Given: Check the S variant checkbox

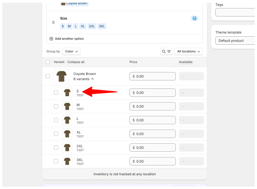Looking at the screenshot, I should point(56,93).
